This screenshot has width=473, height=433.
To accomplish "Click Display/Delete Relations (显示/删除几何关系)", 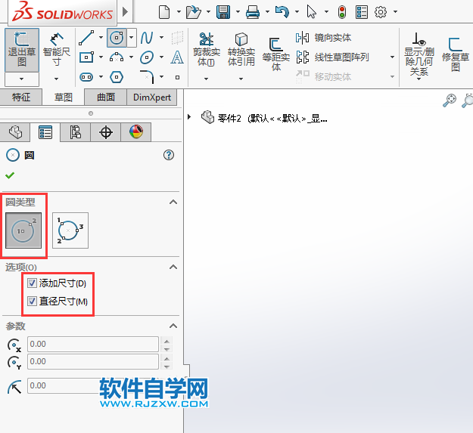I will coord(419,54).
